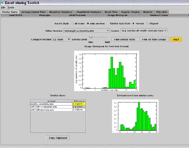The height and width of the screenshot is (148, 189).
Task: Choose the Aligned similar acct style
Action: pyautogui.click(x=147, y=24)
